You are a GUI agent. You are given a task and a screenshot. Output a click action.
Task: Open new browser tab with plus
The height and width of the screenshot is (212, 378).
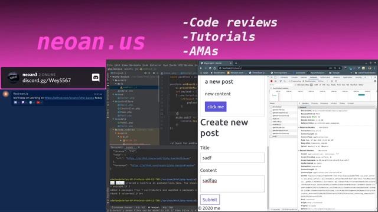tap(236, 63)
